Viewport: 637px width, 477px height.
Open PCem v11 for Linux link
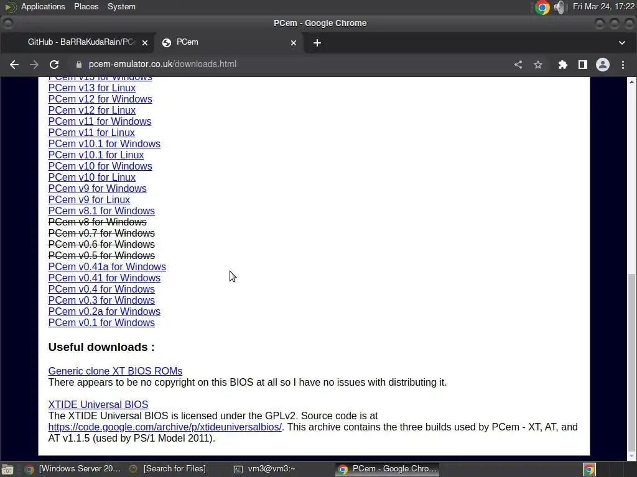[x=91, y=133]
